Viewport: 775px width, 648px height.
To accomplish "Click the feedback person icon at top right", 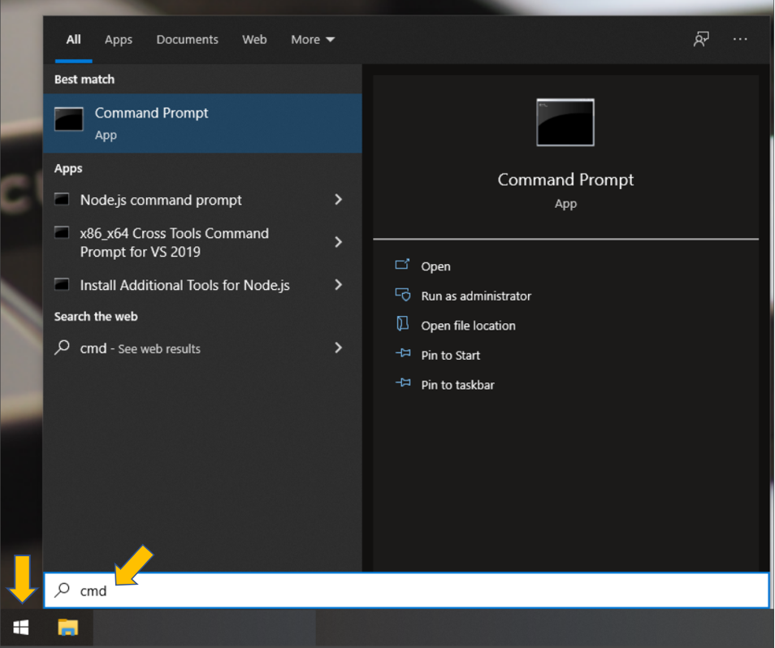I will (x=701, y=39).
